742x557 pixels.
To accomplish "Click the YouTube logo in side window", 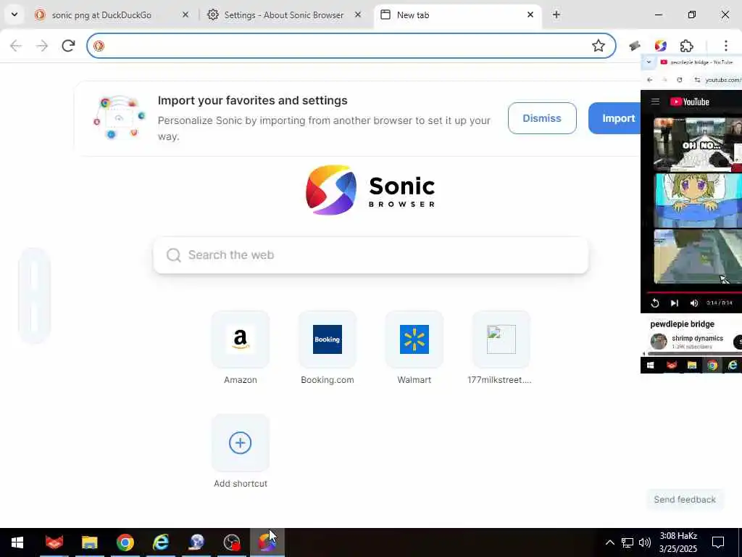I will tap(690, 102).
